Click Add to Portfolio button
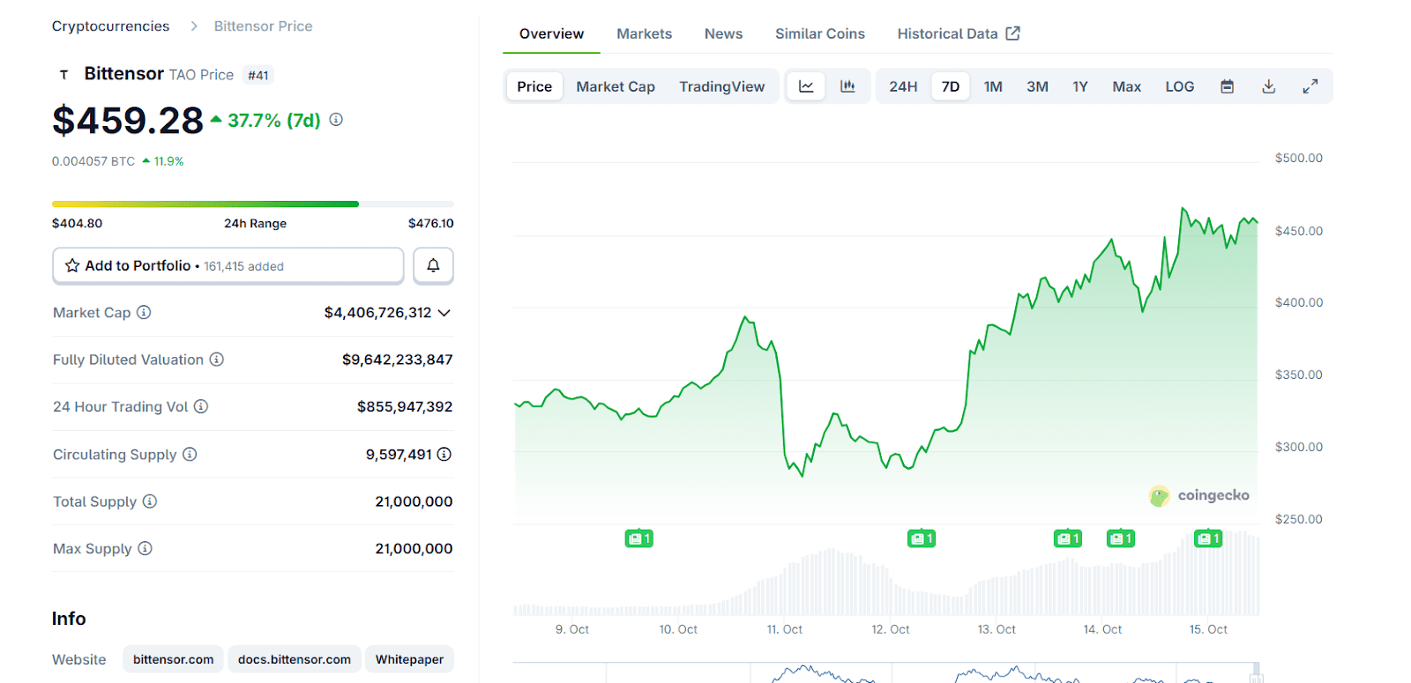The image size is (1411, 683). pyautogui.click(x=228, y=265)
